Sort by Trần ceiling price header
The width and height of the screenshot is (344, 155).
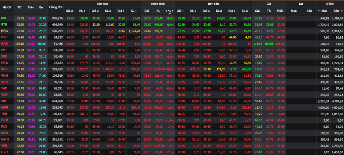(31, 7)
